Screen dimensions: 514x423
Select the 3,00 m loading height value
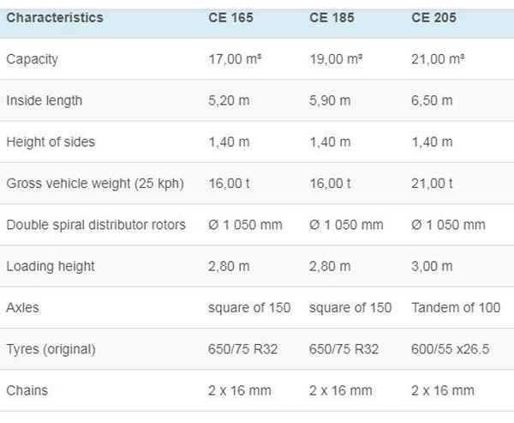pyautogui.click(x=433, y=266)
